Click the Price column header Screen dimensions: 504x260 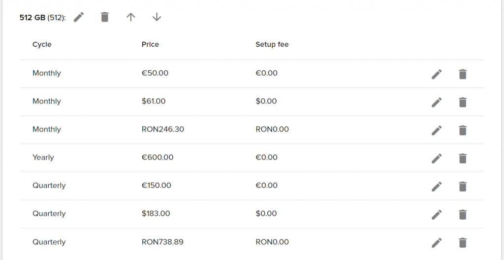[150, 45]
